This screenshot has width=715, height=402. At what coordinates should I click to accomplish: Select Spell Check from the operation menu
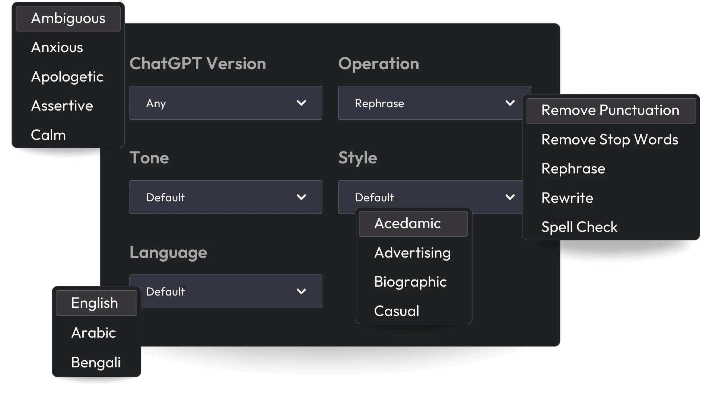579,227
